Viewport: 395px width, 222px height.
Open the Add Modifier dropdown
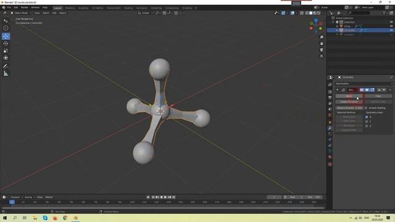[x=364, y=84]
